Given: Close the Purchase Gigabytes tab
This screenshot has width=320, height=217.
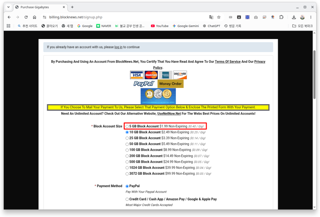Looking at the screenshot, I should click(64, 7).
